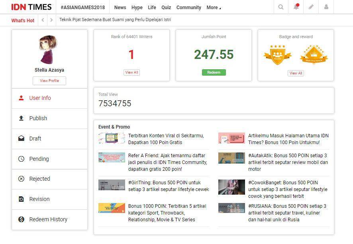Show previous What's Hot headline arrow
The image size is (353, 244).
[x=43, y=20]
